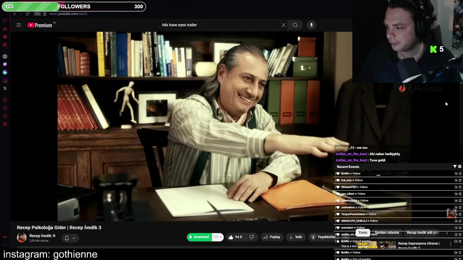This screenshot has width=463, height=260.
Task: Open options menu for Recep Depresyona video
Action: click(x=451, y=244)
